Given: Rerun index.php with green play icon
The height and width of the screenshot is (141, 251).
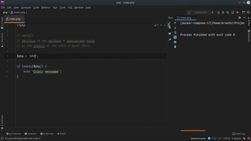Looking at the screenshot, I should coord(170,23).
